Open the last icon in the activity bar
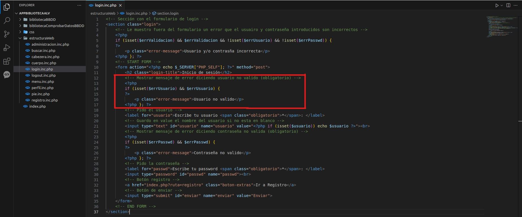The width and height of the screenshot is (522, 217). [x=6, y=74]
